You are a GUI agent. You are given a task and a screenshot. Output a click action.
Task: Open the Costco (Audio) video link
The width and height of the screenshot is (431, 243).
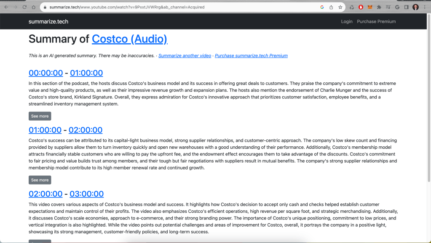pos(129,39)
